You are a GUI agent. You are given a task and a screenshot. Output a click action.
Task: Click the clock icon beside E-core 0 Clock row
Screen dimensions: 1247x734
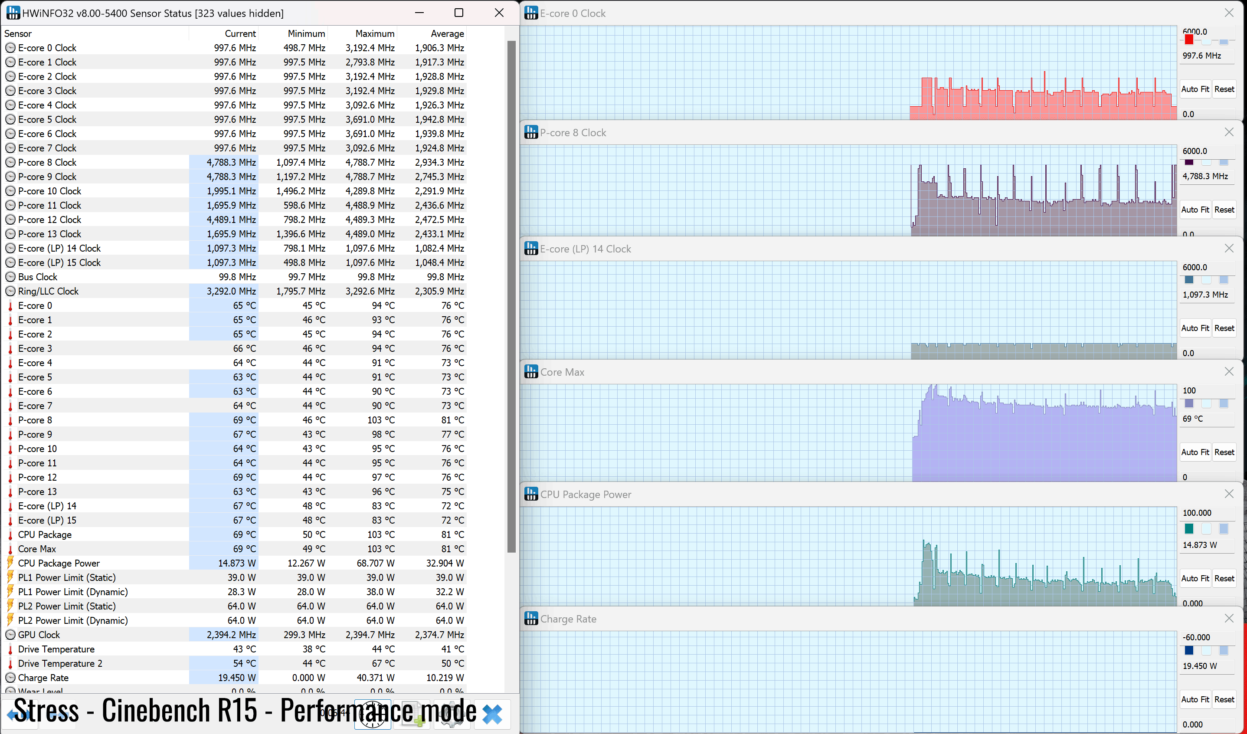point(10,48)
